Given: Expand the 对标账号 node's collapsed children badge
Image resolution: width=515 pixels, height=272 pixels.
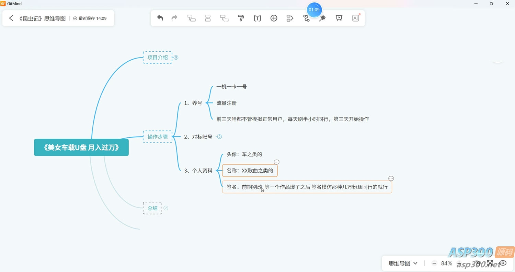Looking at the screenshot, I should click(220, 137).
